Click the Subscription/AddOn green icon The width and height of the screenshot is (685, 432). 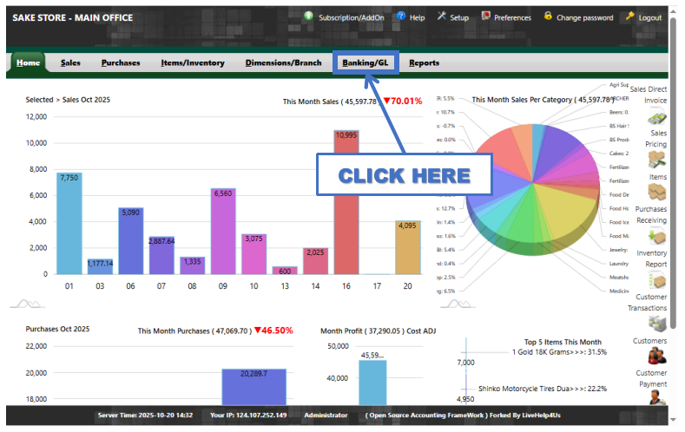coord(309,16)
